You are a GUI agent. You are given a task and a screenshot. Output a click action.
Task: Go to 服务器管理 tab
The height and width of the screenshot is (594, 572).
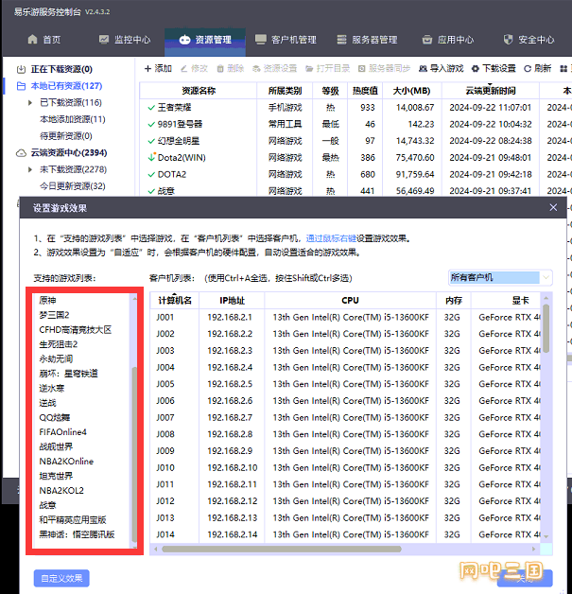pyautogui.click(x=367, y=40)
